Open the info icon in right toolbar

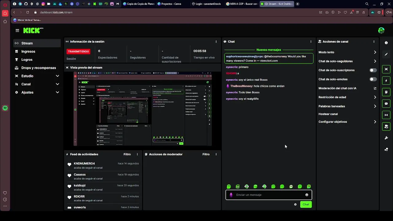click(386, 43)
